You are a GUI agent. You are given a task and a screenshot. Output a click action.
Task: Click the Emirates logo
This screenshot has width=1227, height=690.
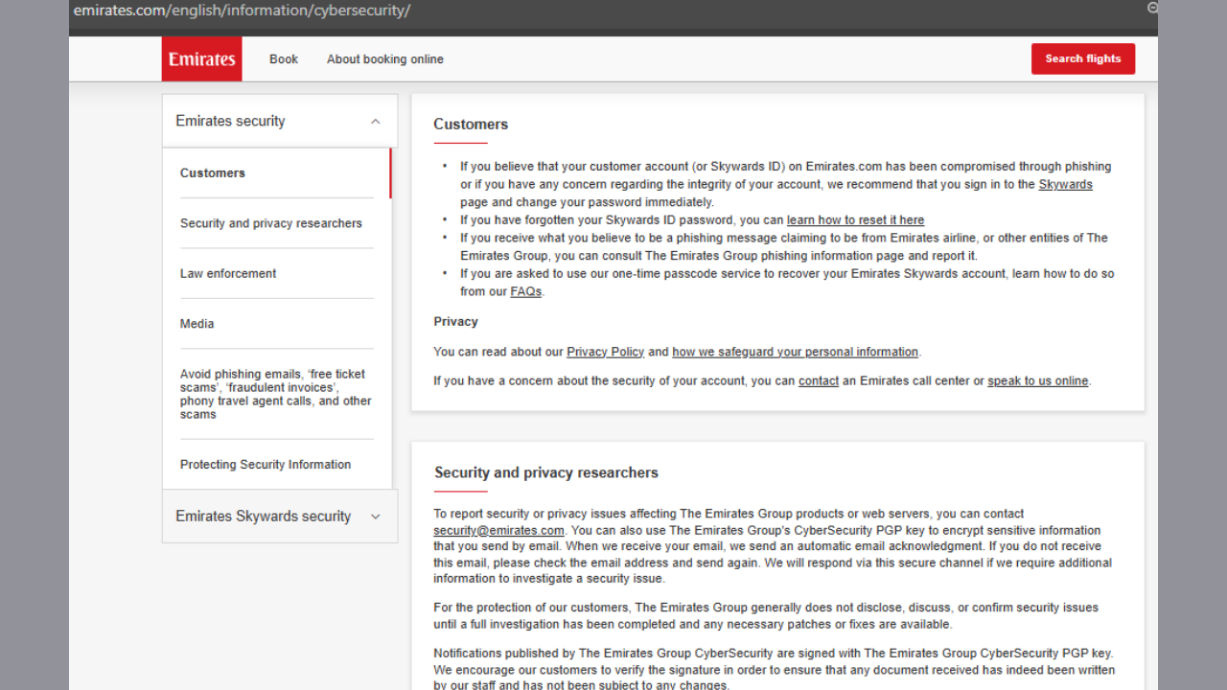pyautogui.click(x=201, y=58)
